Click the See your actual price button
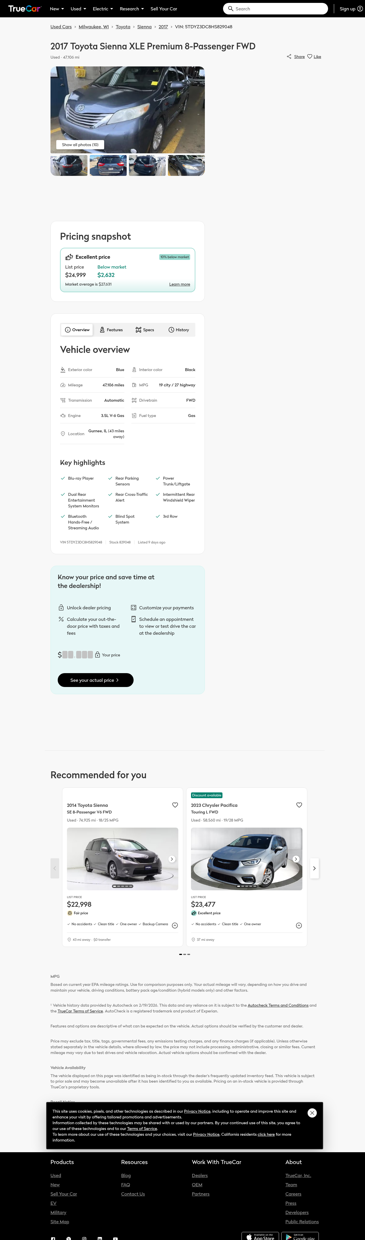The image size is (365, 1240). tap(95, 680)
